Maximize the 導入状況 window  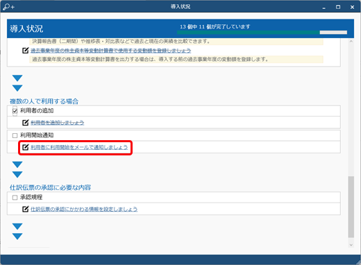pos(338,7)
